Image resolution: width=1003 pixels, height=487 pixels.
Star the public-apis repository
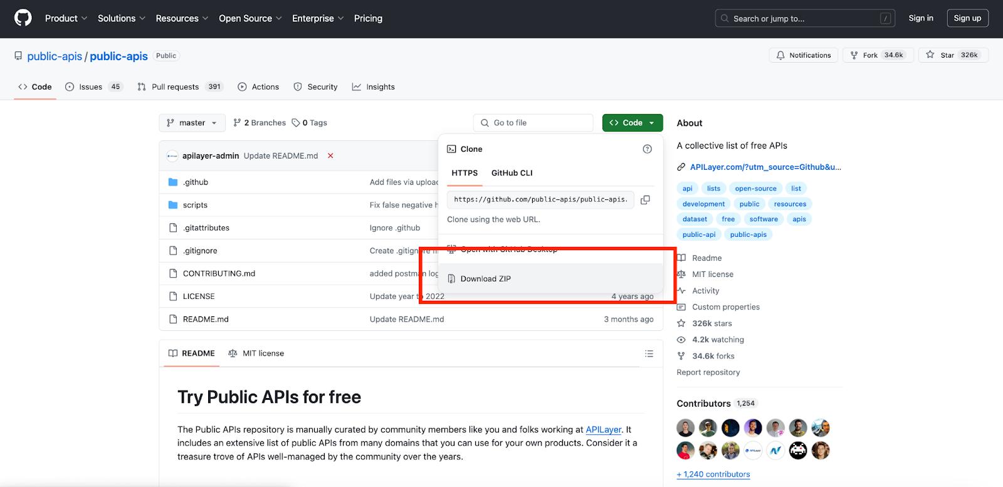point(953,55)
